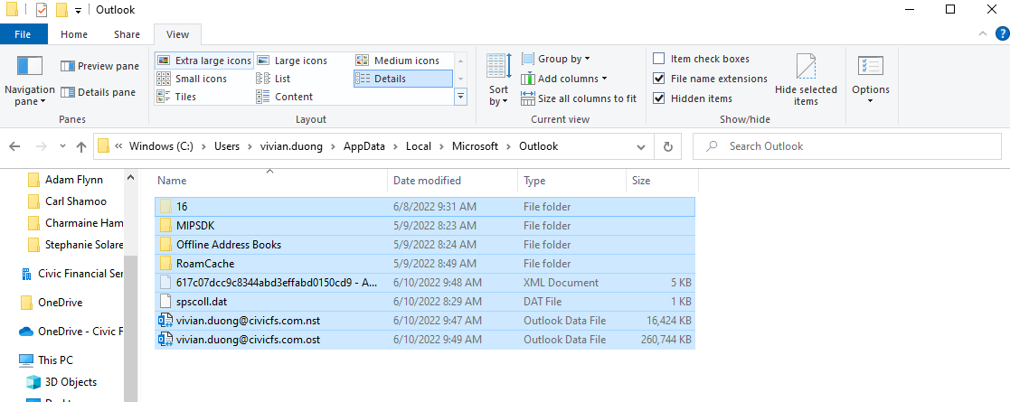This screenshot has height=402, width=1010.
Task: Switch layout to Medium icons
Action: click(x=398, y=61)
